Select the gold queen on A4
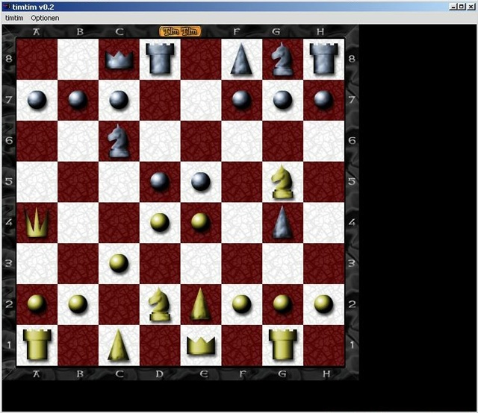The image size is (478, 413). coord(37,222)
